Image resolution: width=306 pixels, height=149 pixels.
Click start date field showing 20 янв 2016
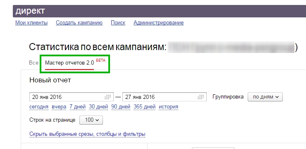point(72,97)
